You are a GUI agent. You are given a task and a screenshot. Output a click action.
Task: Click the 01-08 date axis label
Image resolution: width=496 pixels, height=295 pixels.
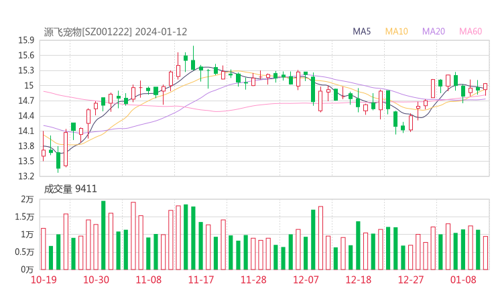tap(463, 280)
